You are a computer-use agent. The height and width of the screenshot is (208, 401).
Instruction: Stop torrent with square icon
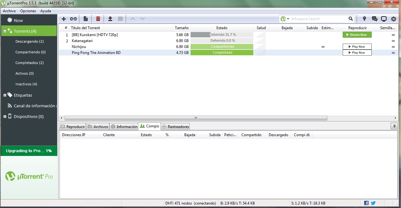coord(120,19)
